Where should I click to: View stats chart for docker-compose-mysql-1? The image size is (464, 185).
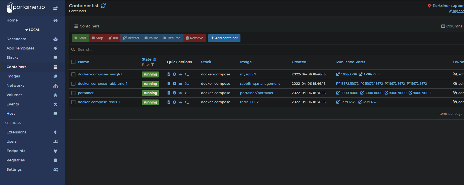click(180, 74)
